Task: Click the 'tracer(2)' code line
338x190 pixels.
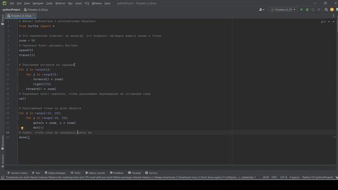Action: click(x=27, y=55)
